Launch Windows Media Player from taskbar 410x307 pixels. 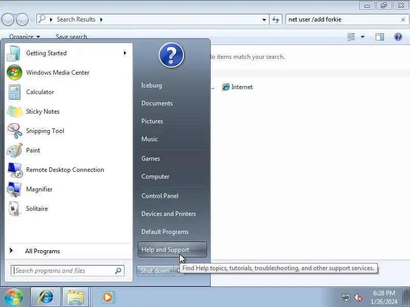108,297
